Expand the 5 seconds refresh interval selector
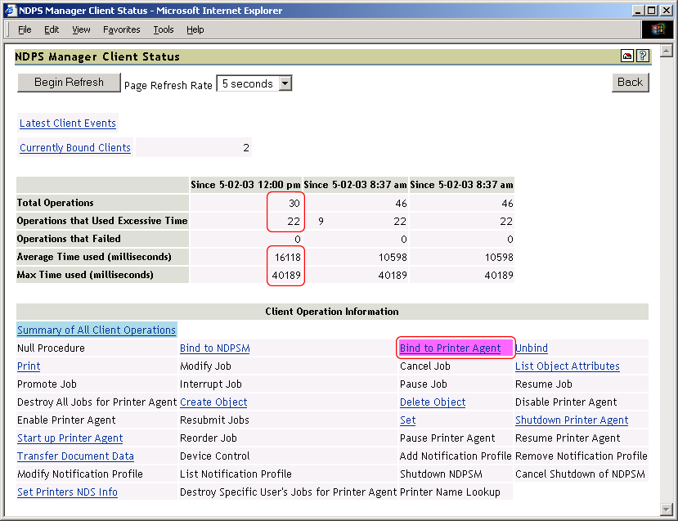This screenshot has width=678, height=521. (x=285, y=83)
